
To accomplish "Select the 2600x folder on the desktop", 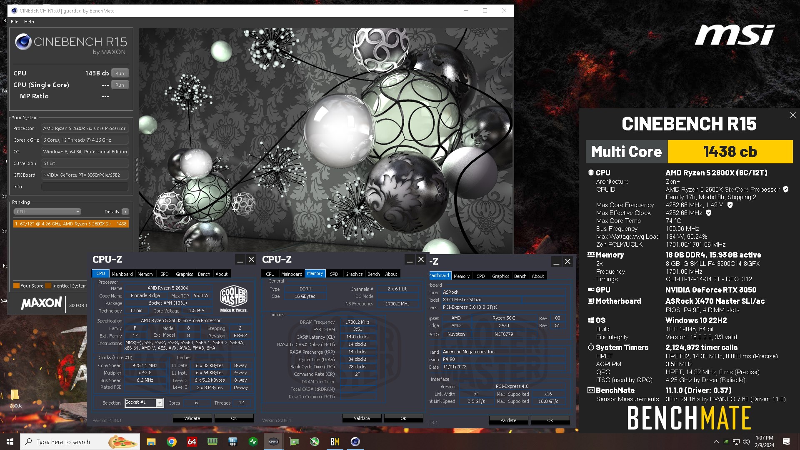I will tap(15, 398).
